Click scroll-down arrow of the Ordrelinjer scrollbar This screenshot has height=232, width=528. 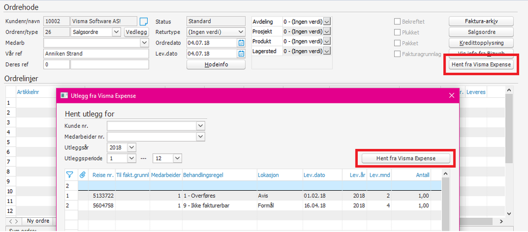click(509, 213)
